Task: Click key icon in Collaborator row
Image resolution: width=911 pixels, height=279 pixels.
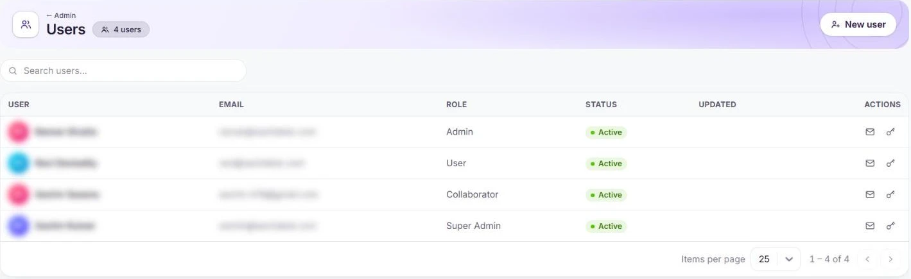Action: [890, 194]
